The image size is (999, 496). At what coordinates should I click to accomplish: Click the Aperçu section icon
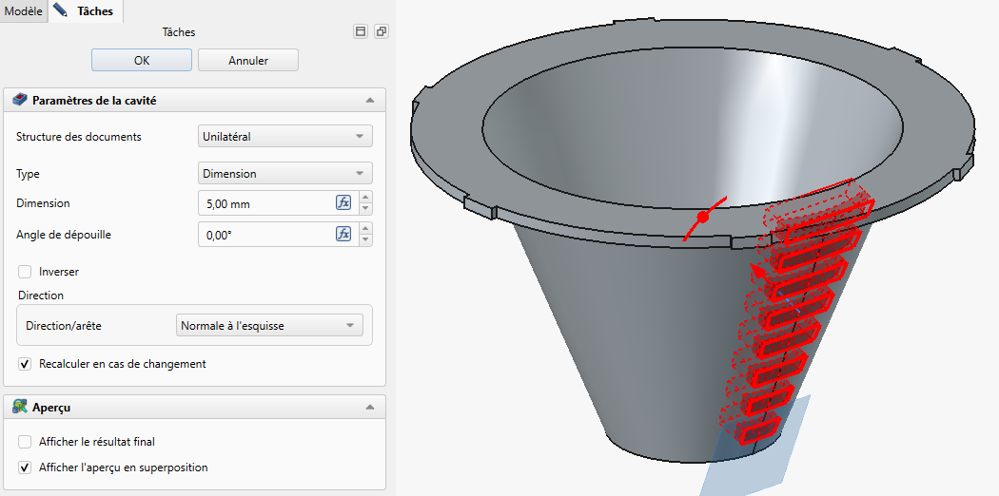pyautogui.click(x=19, y=407)
